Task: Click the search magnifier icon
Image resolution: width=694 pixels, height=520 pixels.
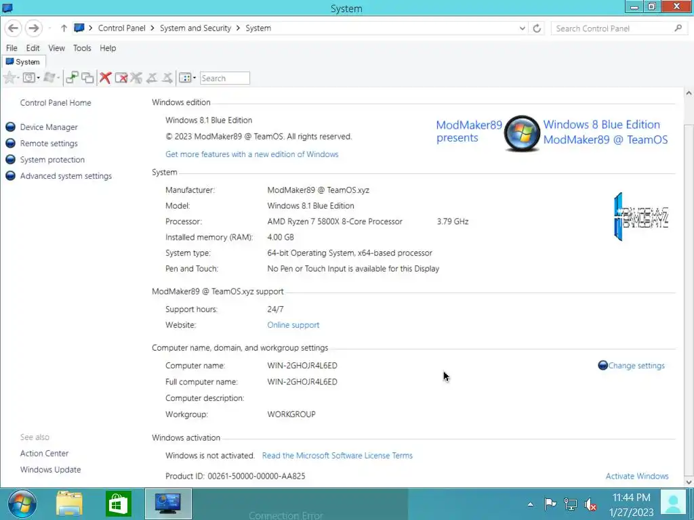Action: (678, 28)
